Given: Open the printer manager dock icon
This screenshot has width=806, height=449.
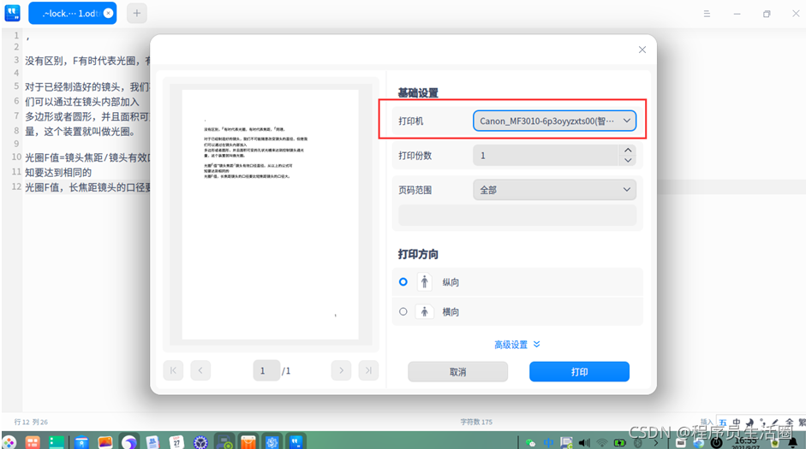Looking at the screenshot, I should coord(224,442).
